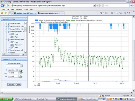Click the document icon beside Pipe Level
Image resolution: width=135 pixels, height=101 pixels.
11,45
